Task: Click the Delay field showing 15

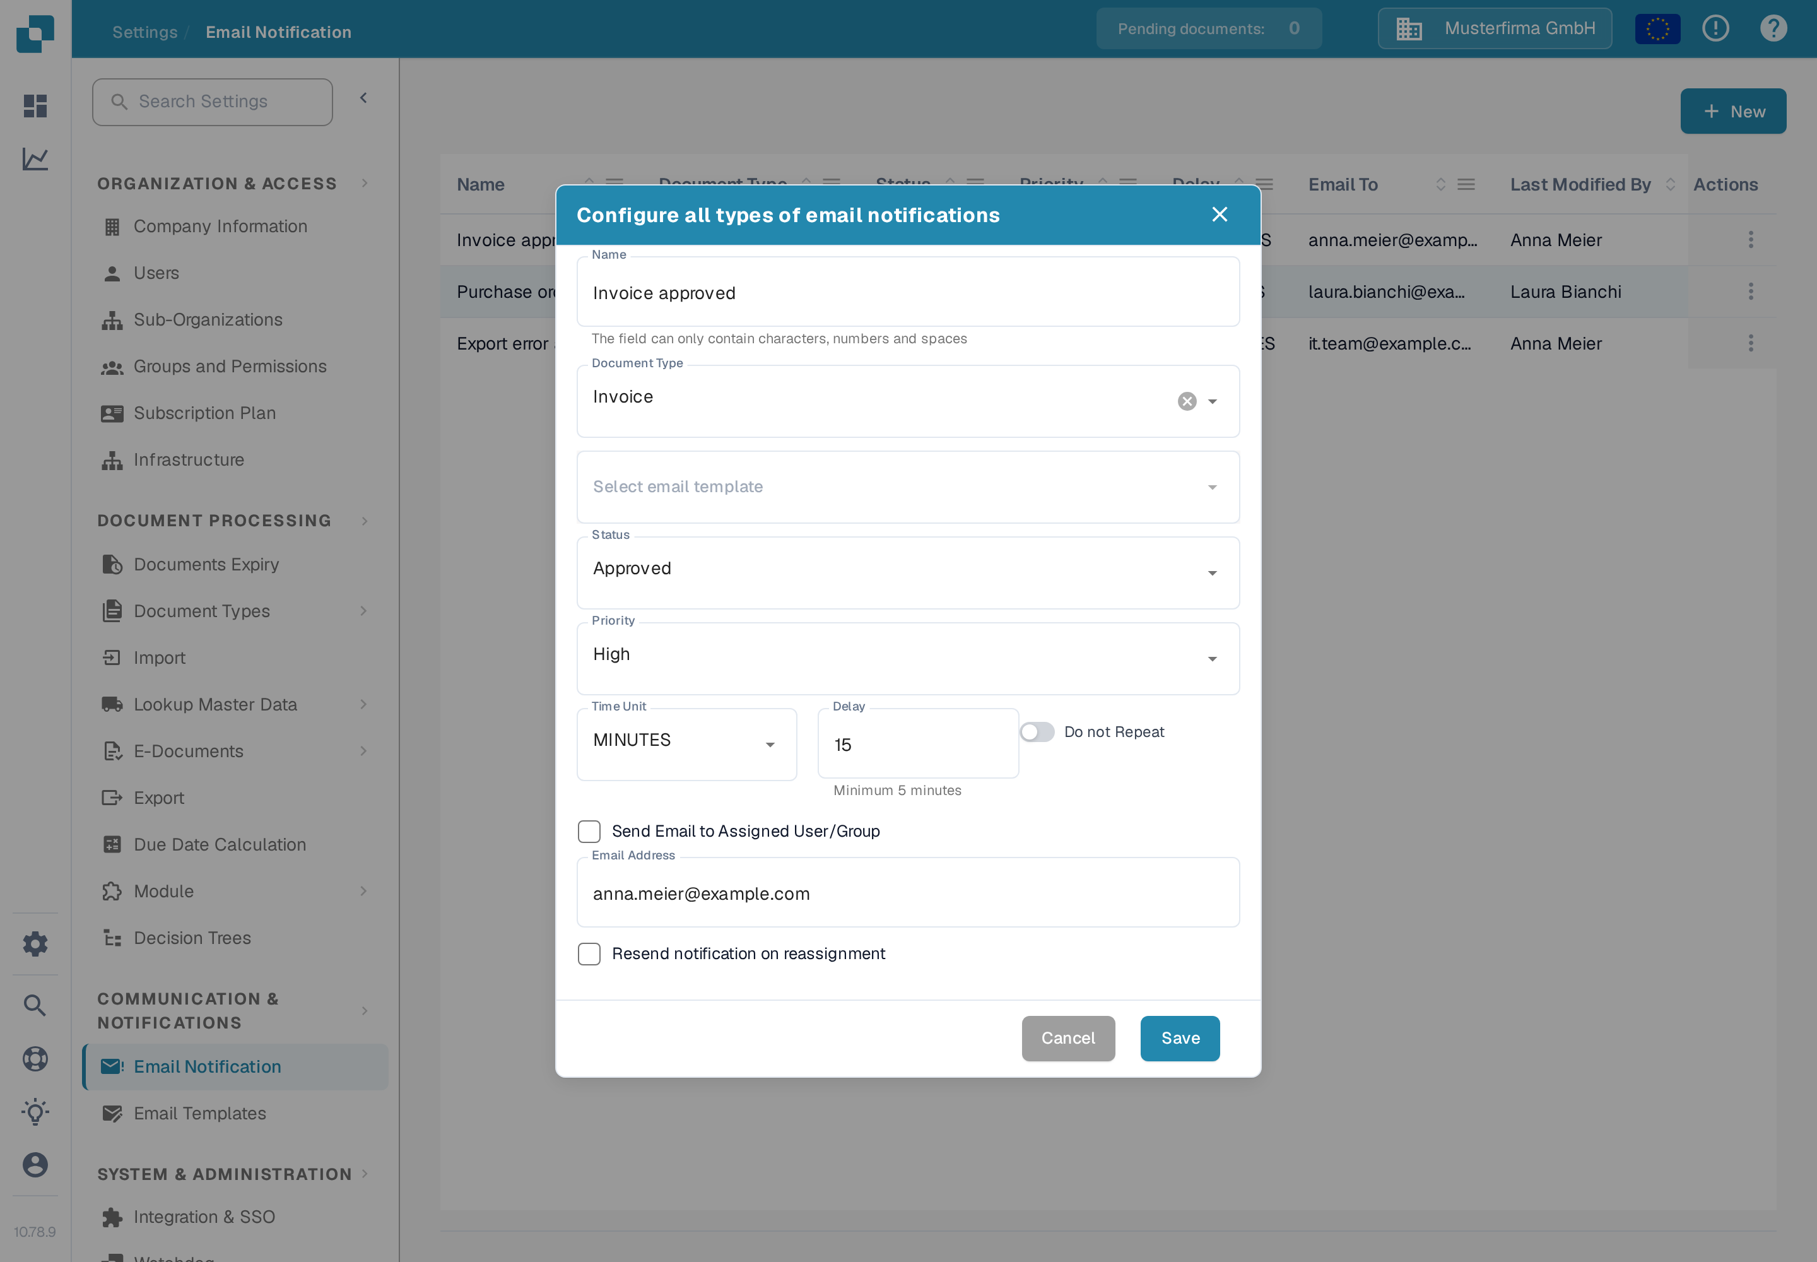Action: [918, 744]
